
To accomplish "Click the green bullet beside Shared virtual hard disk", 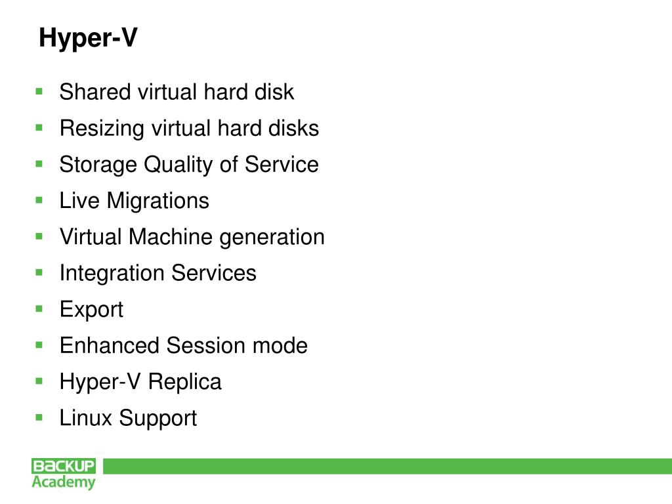I will click(x=39, y=91).
